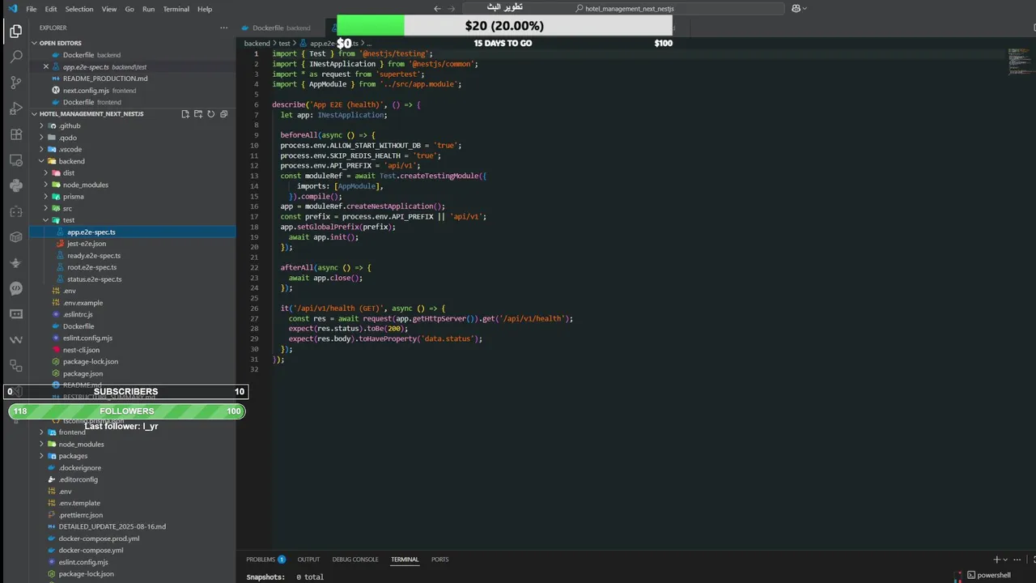This screenshot has height=583, width=1036.
Task: Open README_PRODUCTION.md in Open Editors
Action: tap(105, 79)
